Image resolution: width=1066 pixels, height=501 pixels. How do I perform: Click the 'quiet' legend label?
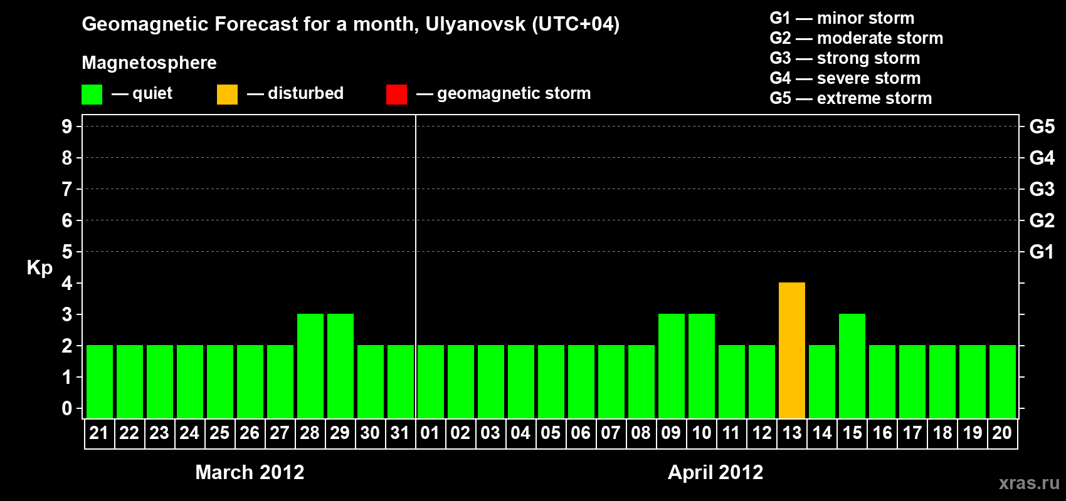(152, 93)
